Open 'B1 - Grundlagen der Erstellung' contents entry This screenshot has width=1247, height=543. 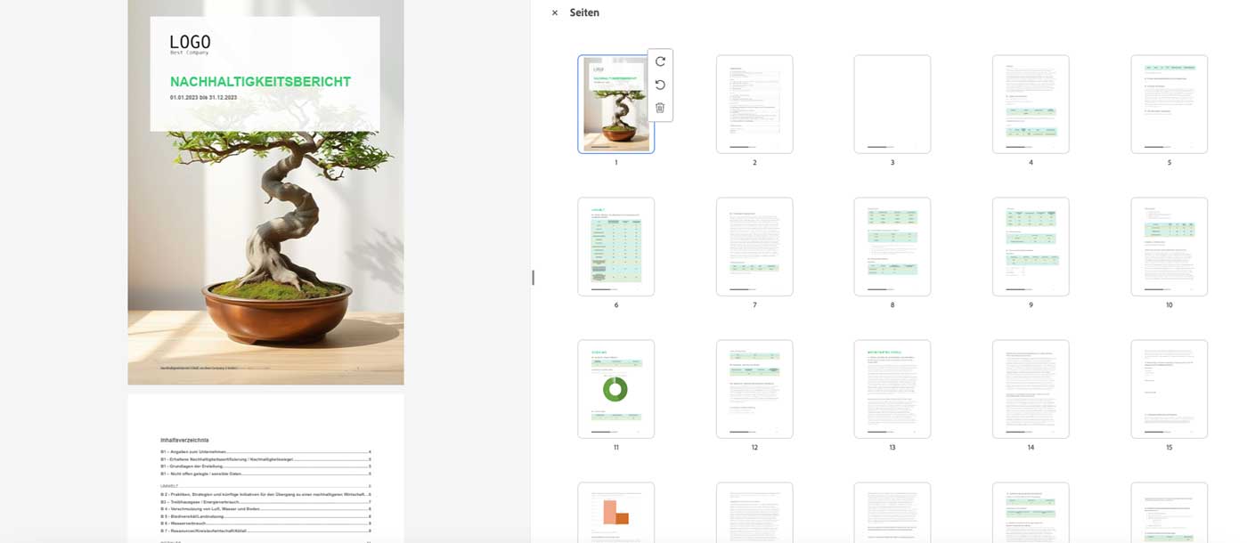[x=265, y=466]
